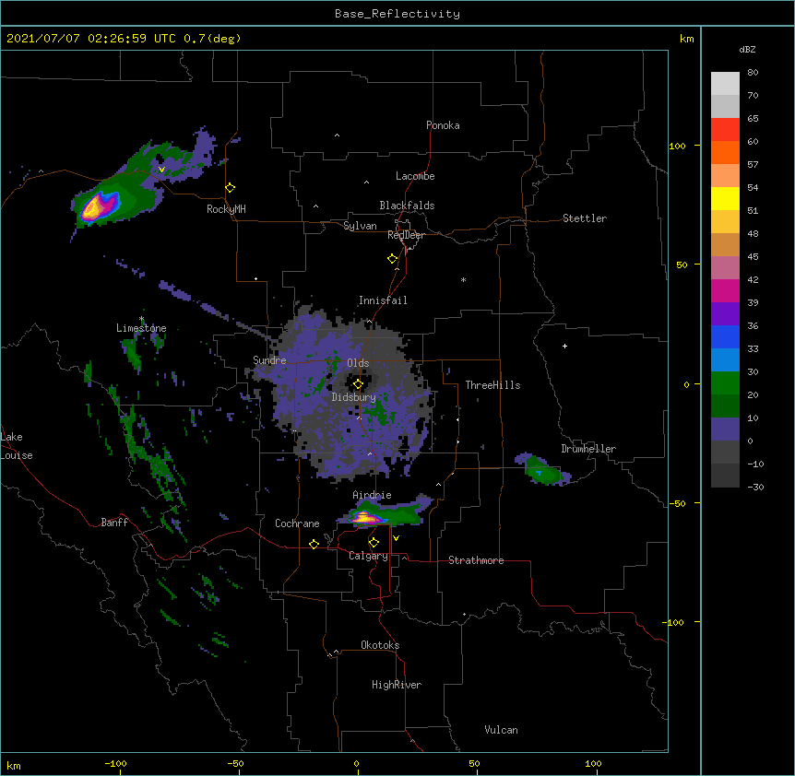The image size is (795, 776).
Task: Click the Lake Louise label
Action: (x=17, y=446)
